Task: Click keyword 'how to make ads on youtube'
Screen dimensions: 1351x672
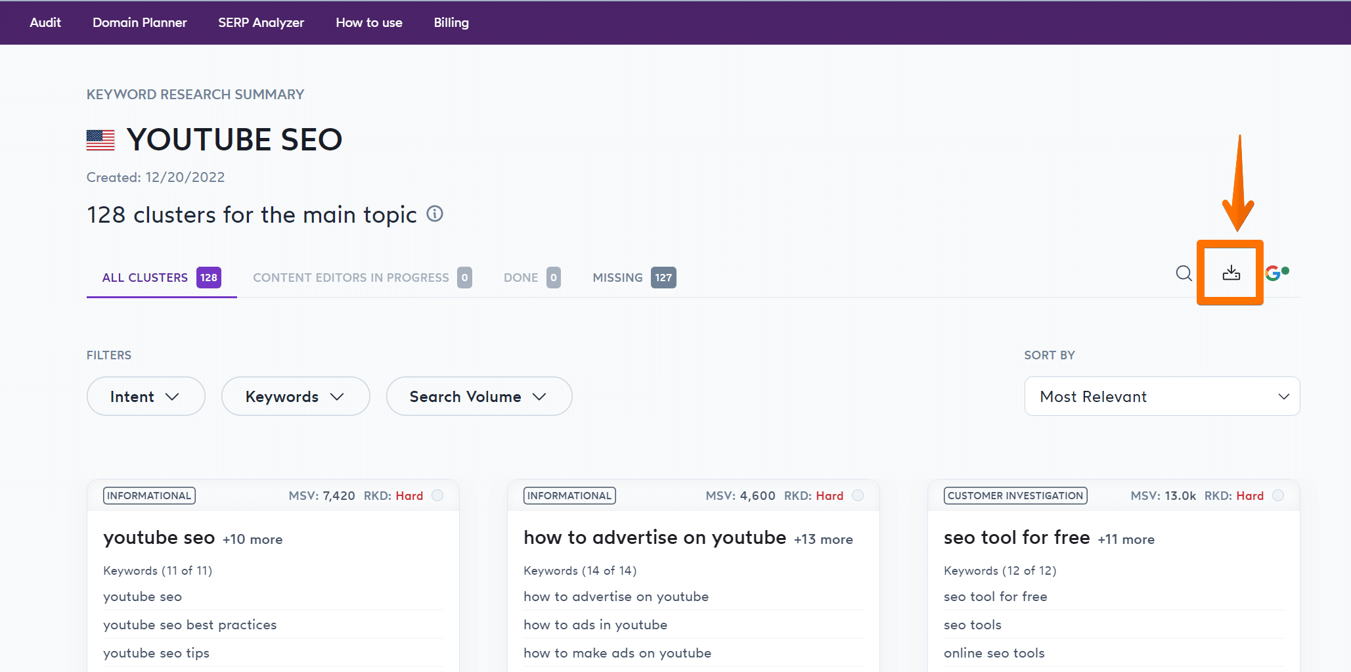Action: [617, 653]
